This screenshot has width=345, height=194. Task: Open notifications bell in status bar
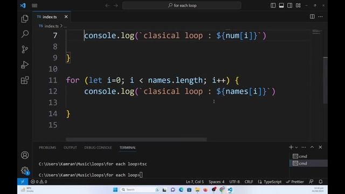[321, 182]
